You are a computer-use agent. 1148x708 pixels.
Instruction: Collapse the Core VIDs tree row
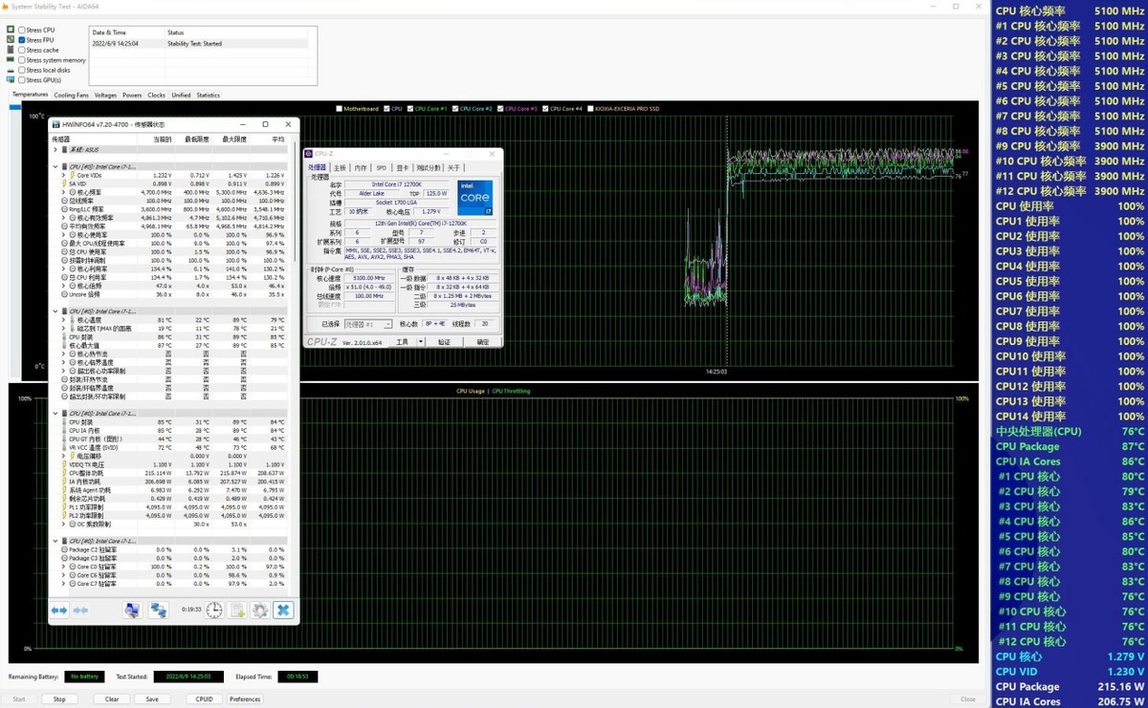(x=63, y=175)
